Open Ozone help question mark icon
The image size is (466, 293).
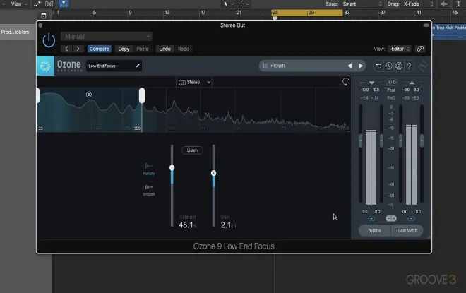[410, 66]
